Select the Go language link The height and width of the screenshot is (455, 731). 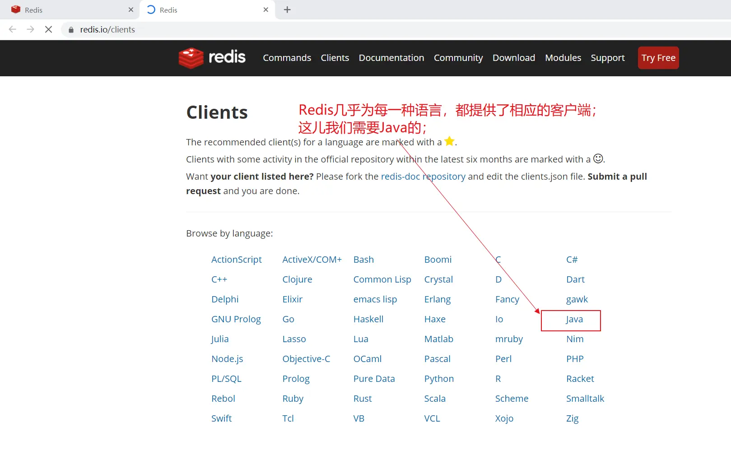[x=288, y=319]
